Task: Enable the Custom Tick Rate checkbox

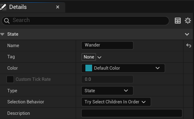Action: 10,79
